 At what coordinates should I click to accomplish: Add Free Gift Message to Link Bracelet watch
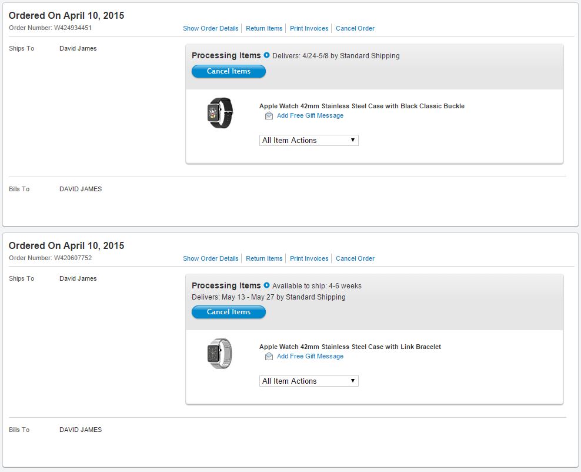(310, 357)
